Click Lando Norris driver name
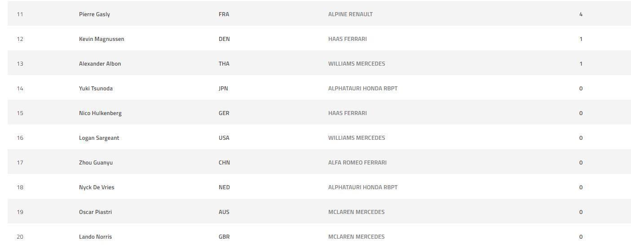Viewport: 631px width, 249px height. point(95,237)
